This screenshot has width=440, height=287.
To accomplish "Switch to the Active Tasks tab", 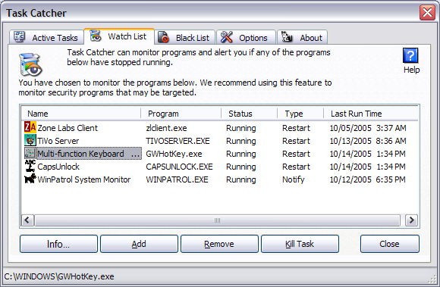I will click(46, 37).
